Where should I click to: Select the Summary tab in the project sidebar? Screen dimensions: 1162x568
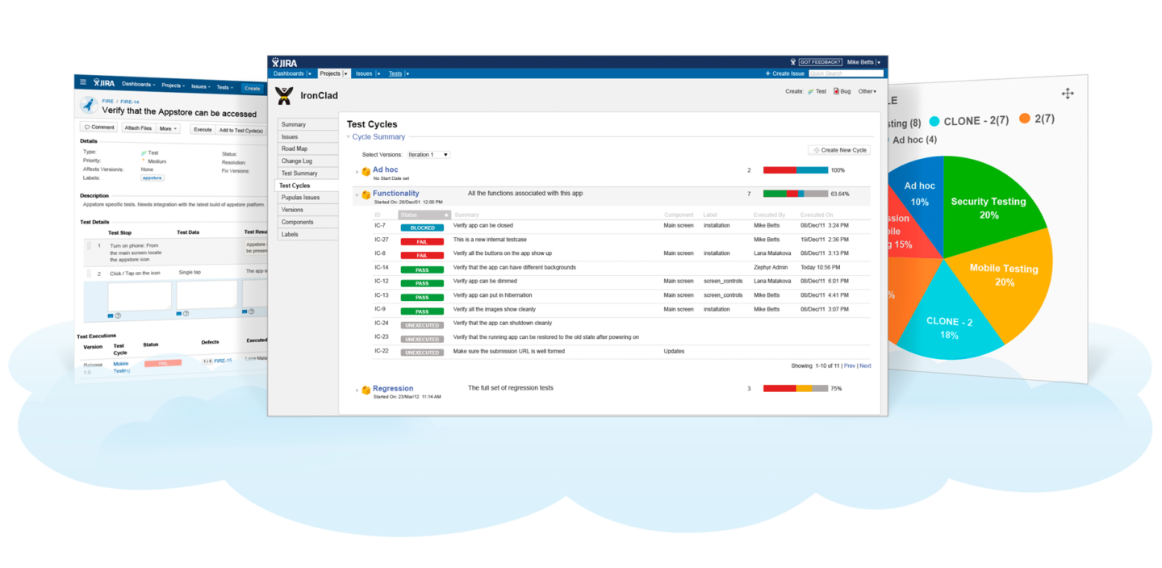[x=307, y=124]
